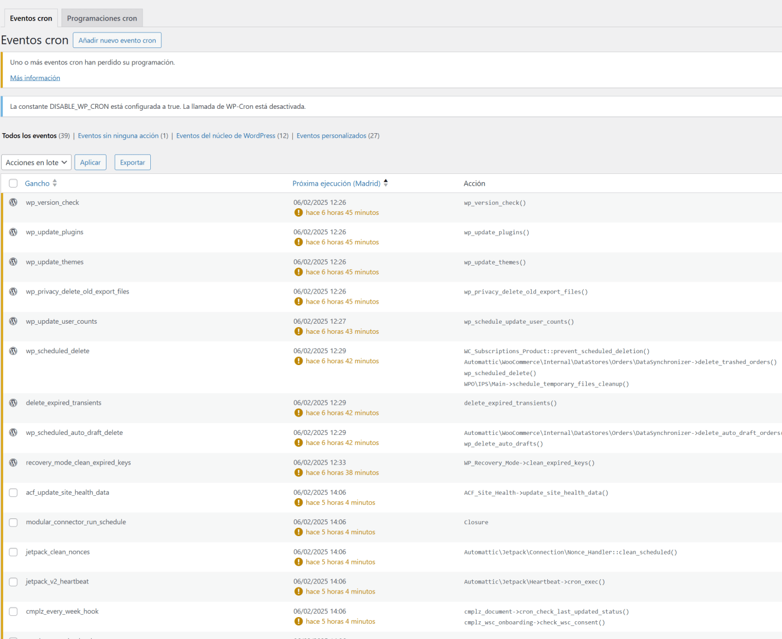782x639 pixels.
Task: Show Todos los eventos filter
Action: (30, 135)
